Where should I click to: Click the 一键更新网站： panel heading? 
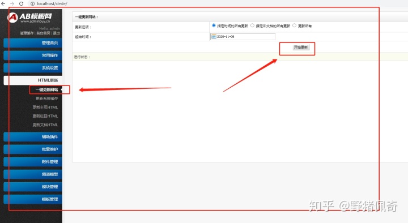pyautogui.click(x=87, y=17)
